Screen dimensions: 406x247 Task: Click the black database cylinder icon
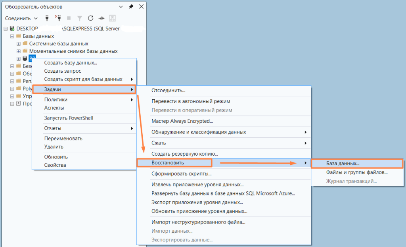point(25,58)
